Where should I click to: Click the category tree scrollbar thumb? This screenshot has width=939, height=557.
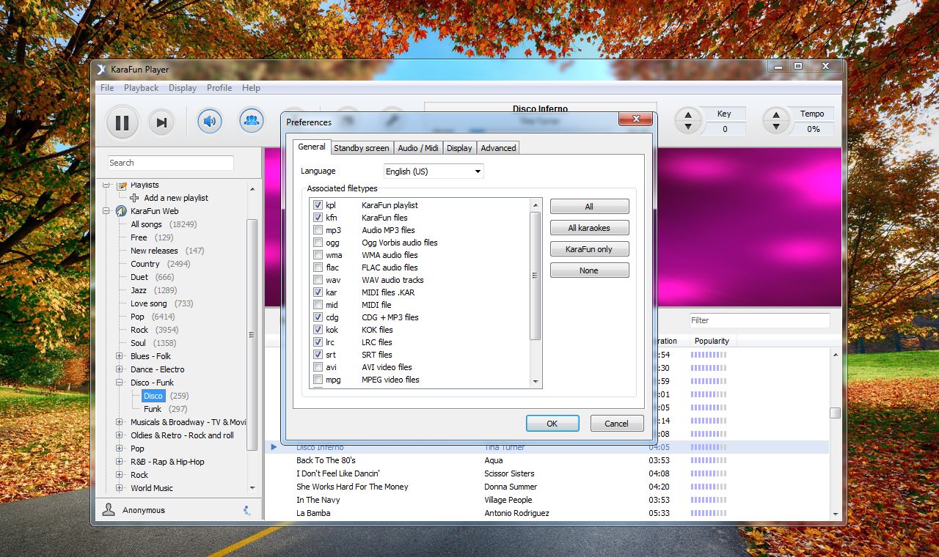coord(252,335)
